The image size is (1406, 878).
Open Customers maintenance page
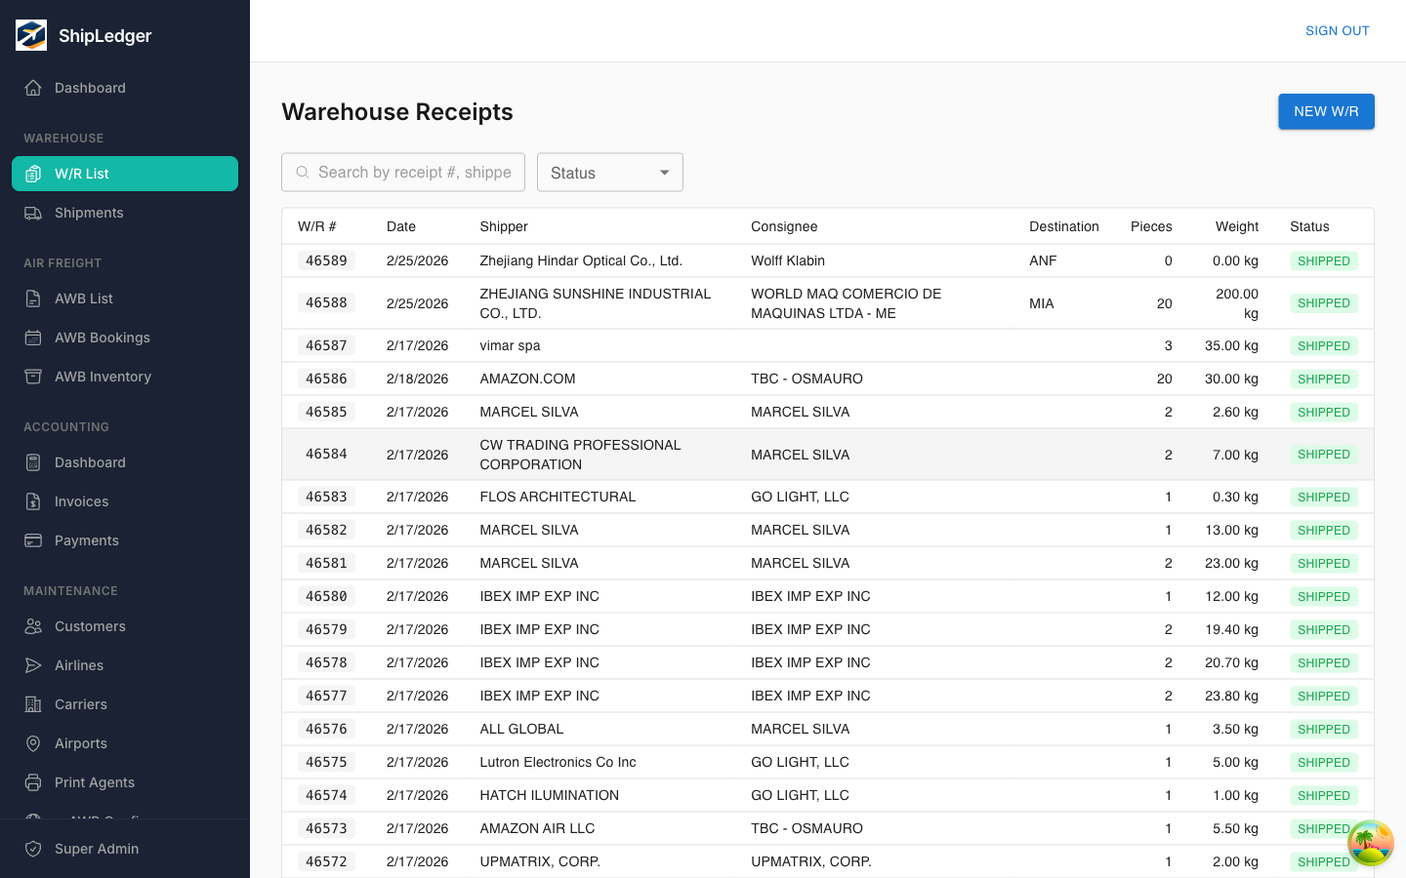(125, 626)
